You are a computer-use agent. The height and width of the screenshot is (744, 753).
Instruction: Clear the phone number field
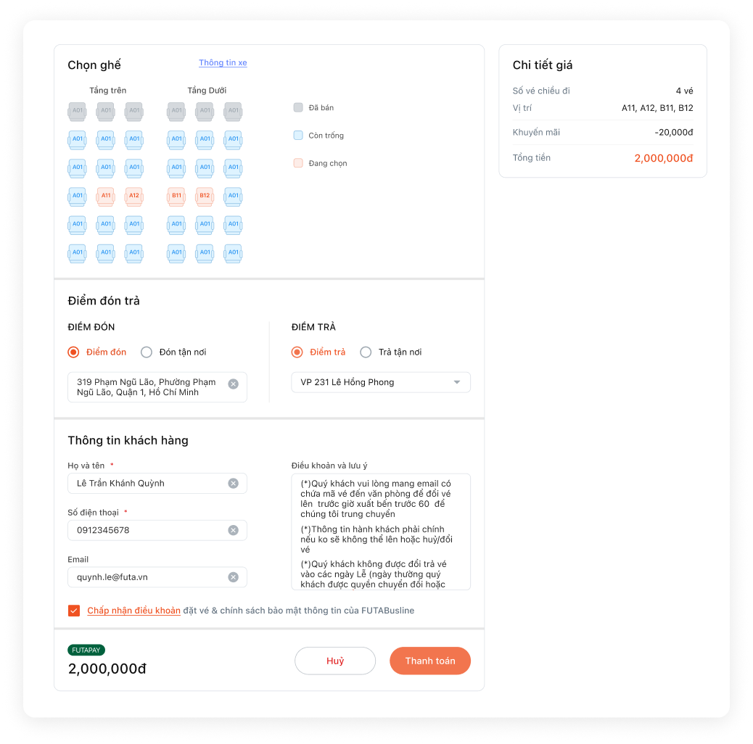[x=233, y=530]
